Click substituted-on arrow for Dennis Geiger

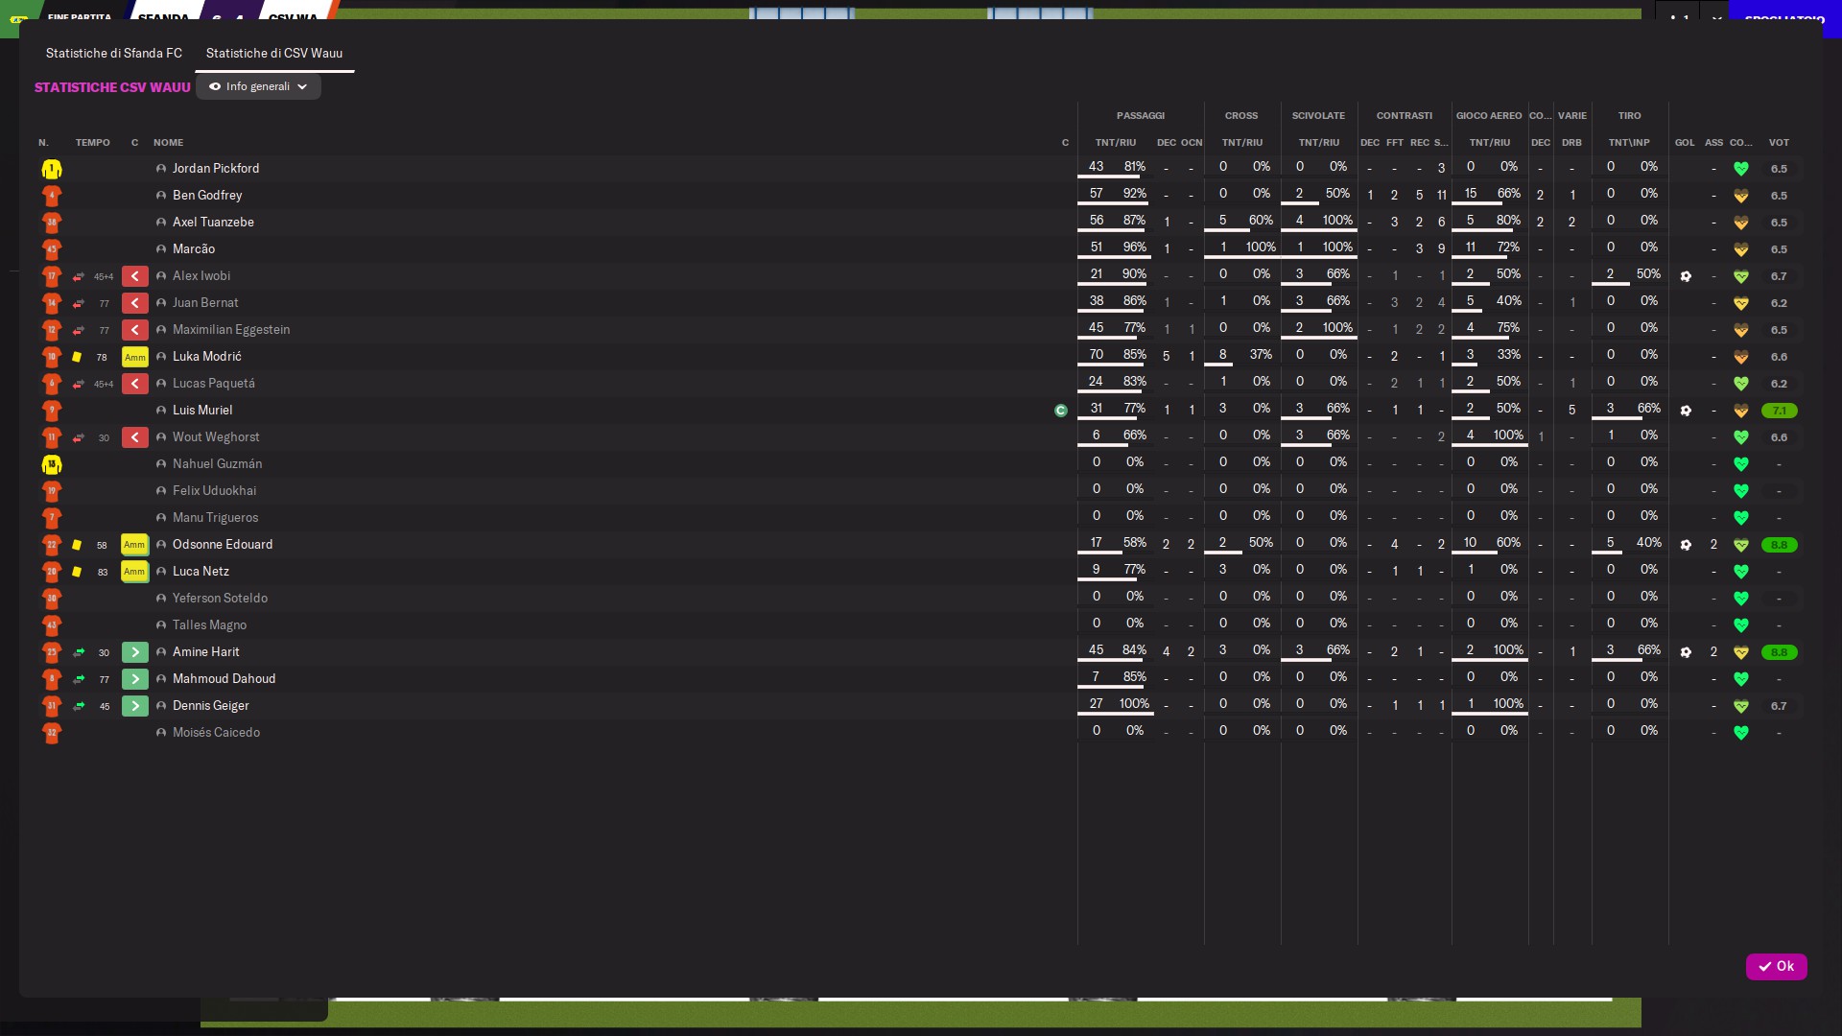pyautogui.click(x=135, y=706)
